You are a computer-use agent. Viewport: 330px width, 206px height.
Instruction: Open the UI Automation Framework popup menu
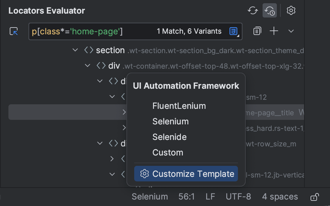click(186, 86)
